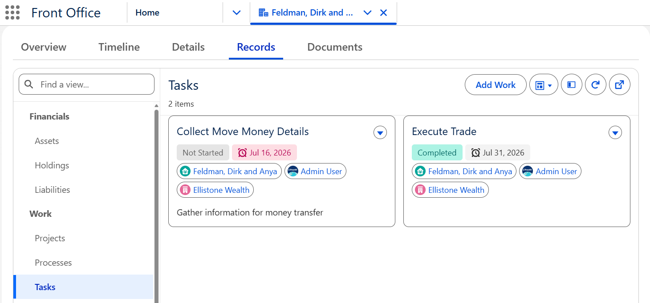Open the Processes view in sidebar
650x303 pixels.
53,263
